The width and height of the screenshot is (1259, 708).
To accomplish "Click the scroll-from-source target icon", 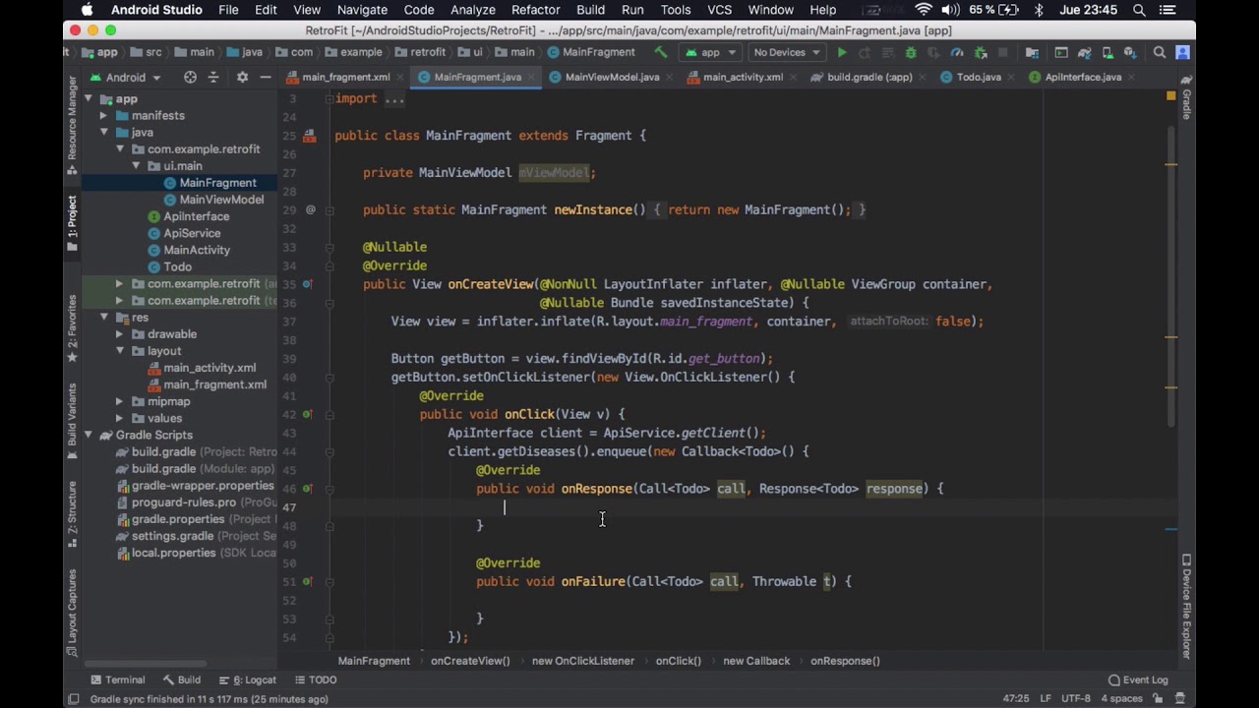I will tap(190, 77).
